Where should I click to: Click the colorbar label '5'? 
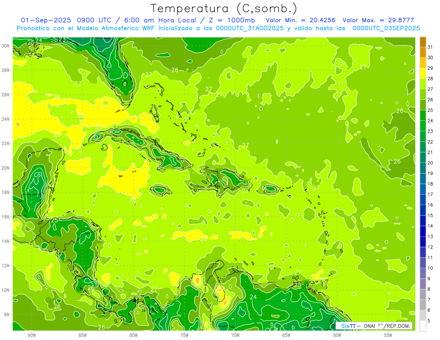coord(429,321)
